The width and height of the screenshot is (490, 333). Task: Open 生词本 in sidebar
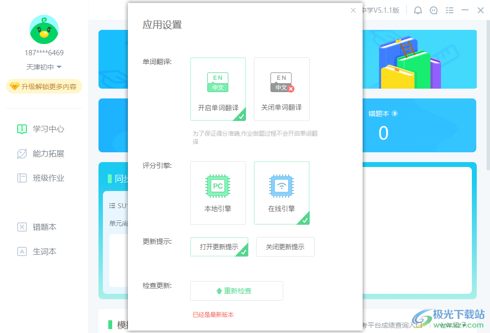click(x=37, y=251)
